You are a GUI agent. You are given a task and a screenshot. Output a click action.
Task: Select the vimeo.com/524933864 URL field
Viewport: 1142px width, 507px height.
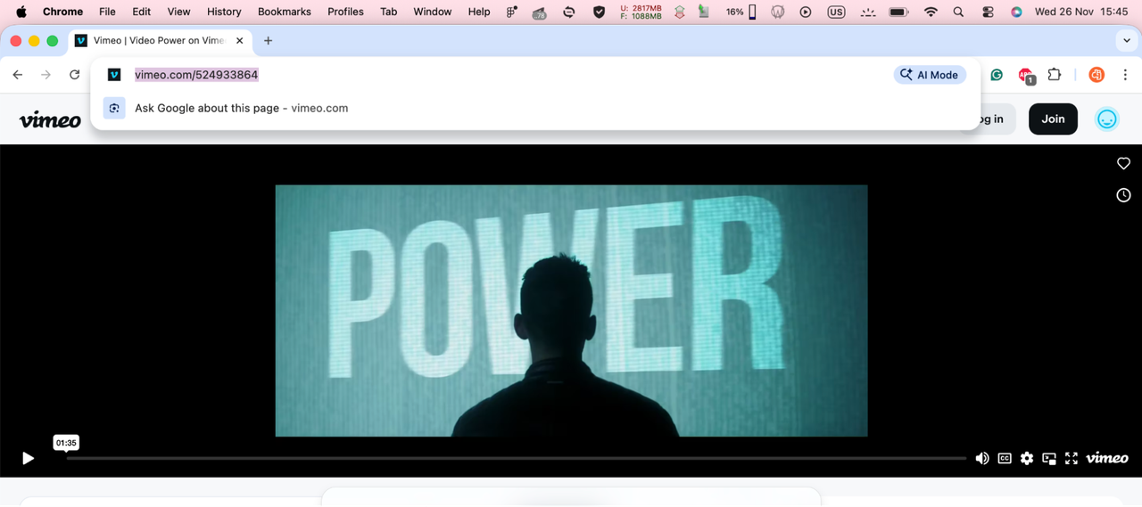196,75
